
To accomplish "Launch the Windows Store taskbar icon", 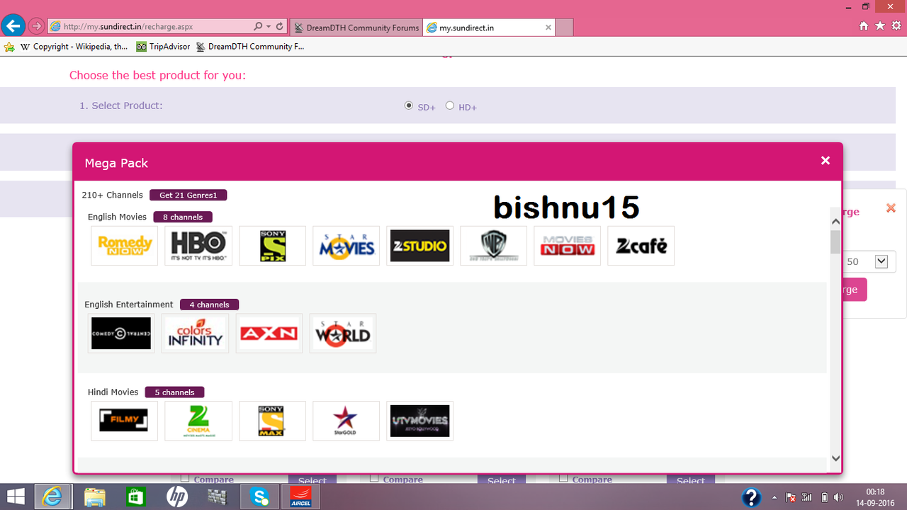I will click(135, 497).
